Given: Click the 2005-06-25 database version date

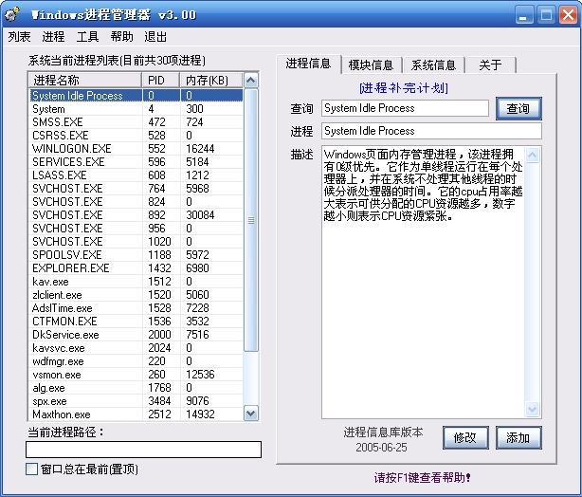Looking at the screenshot, I should (382, 448).
